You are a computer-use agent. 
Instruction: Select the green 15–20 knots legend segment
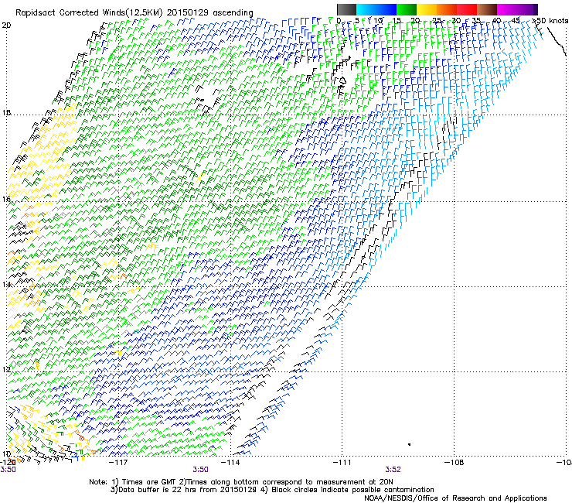point(407,9)
